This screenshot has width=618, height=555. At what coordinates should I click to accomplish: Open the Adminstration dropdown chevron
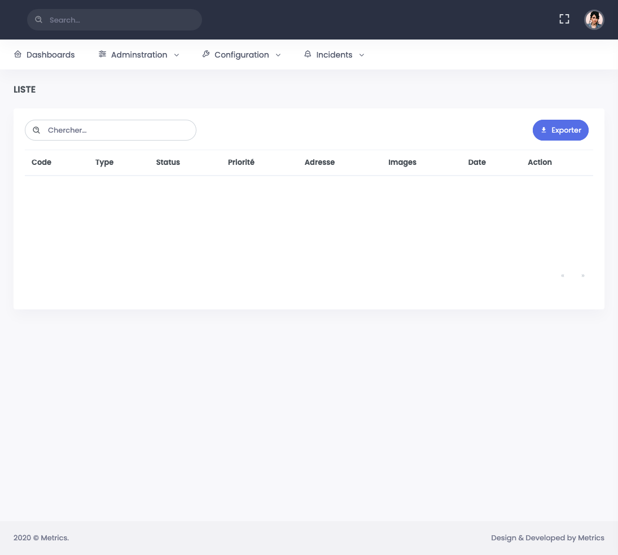click(176, 55)
